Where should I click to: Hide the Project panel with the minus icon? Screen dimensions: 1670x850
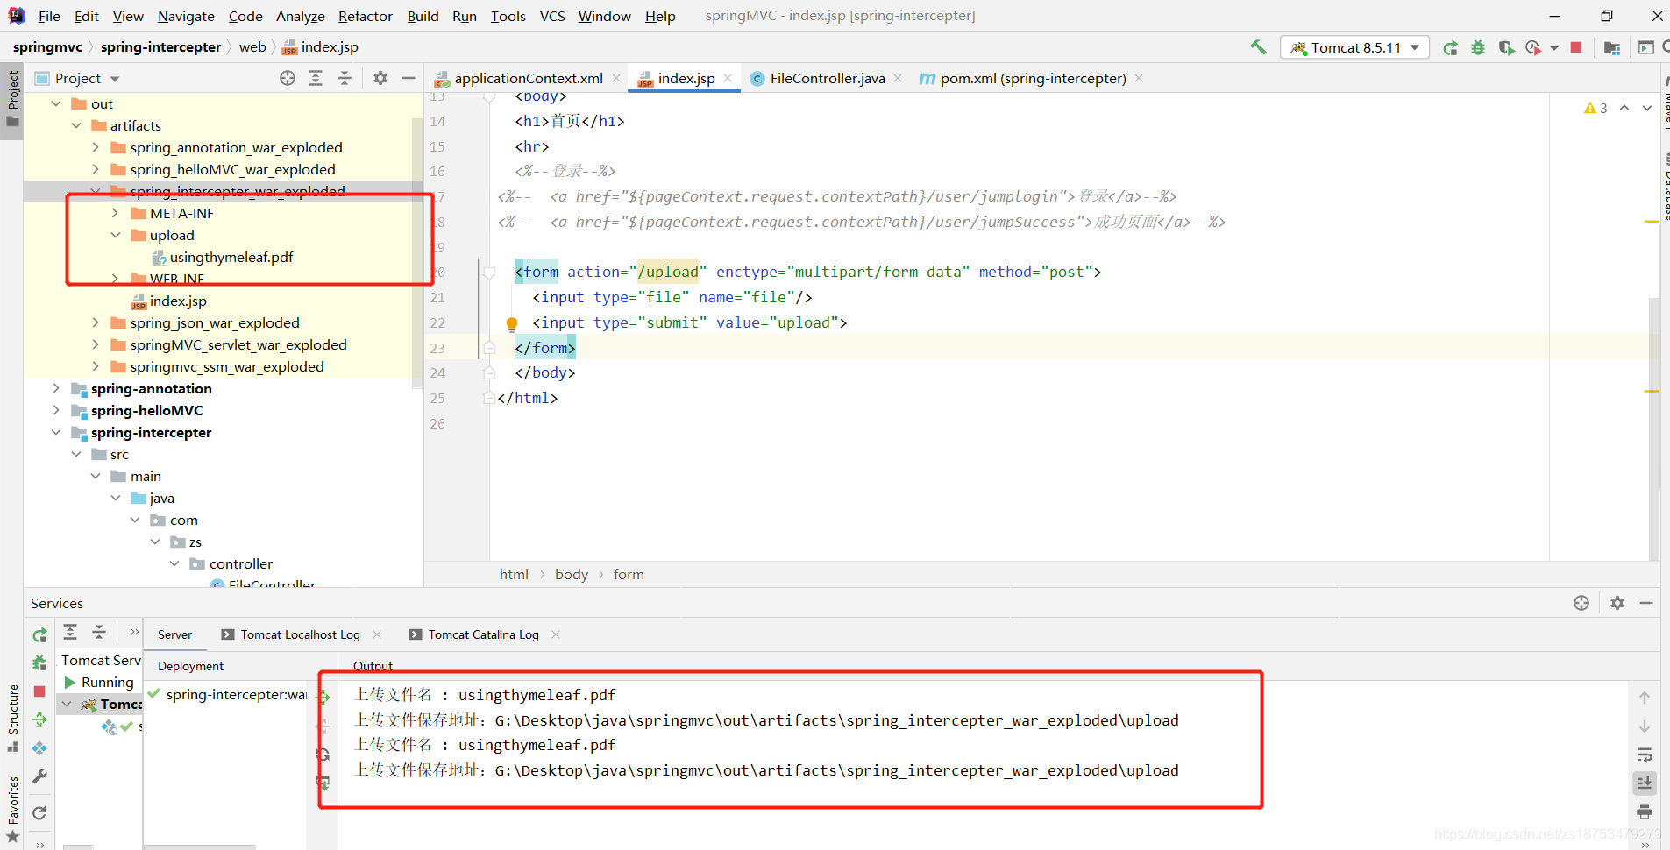click(409, 78)
